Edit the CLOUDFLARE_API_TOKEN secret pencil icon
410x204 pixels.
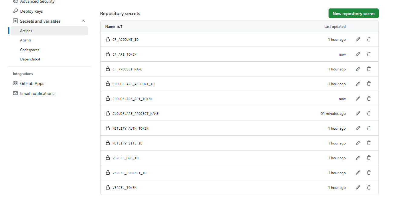(358, 99)
